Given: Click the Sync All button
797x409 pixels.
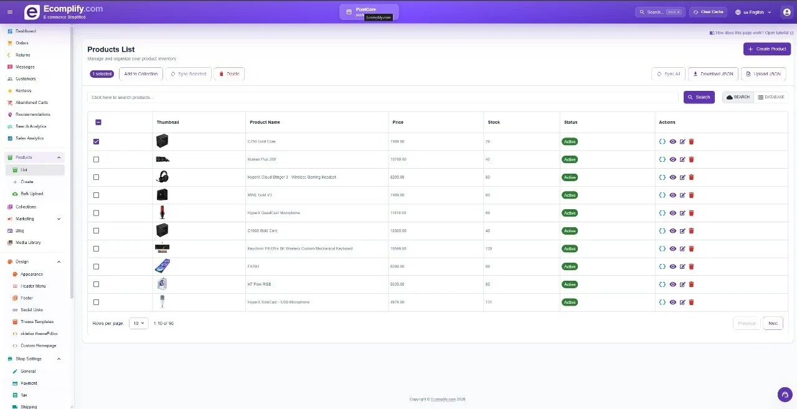Looking at the screenshot, I should tap(668, 74).
